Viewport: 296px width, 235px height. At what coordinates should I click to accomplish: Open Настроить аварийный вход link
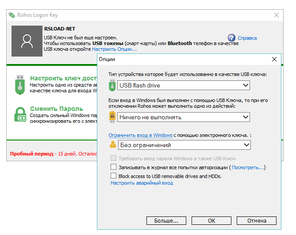[x=142, y=183]
